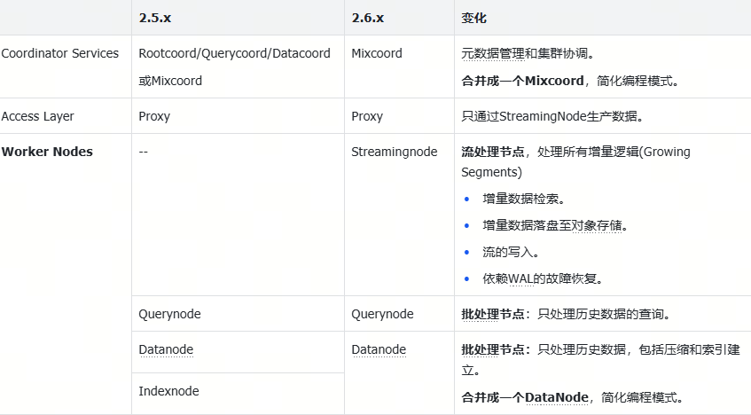Click Mixcoord in the 2.6.x column
Viewport: 751px width, 415px height.
[377, 53]
